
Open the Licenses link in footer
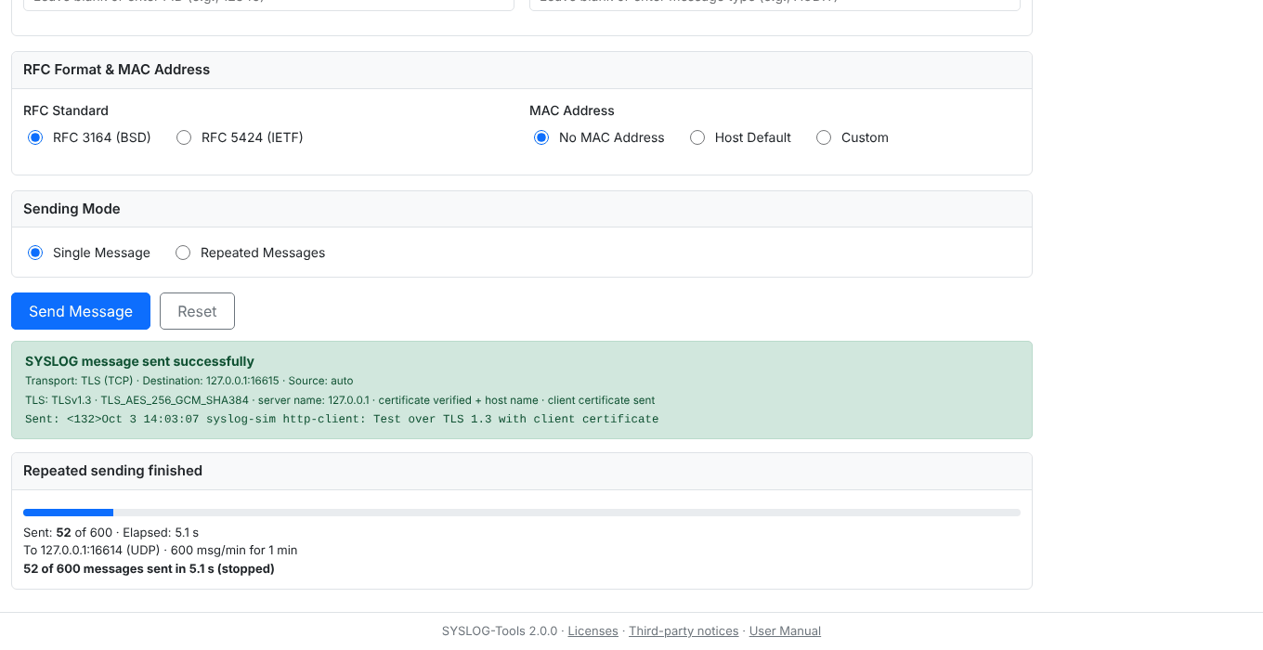592,630
